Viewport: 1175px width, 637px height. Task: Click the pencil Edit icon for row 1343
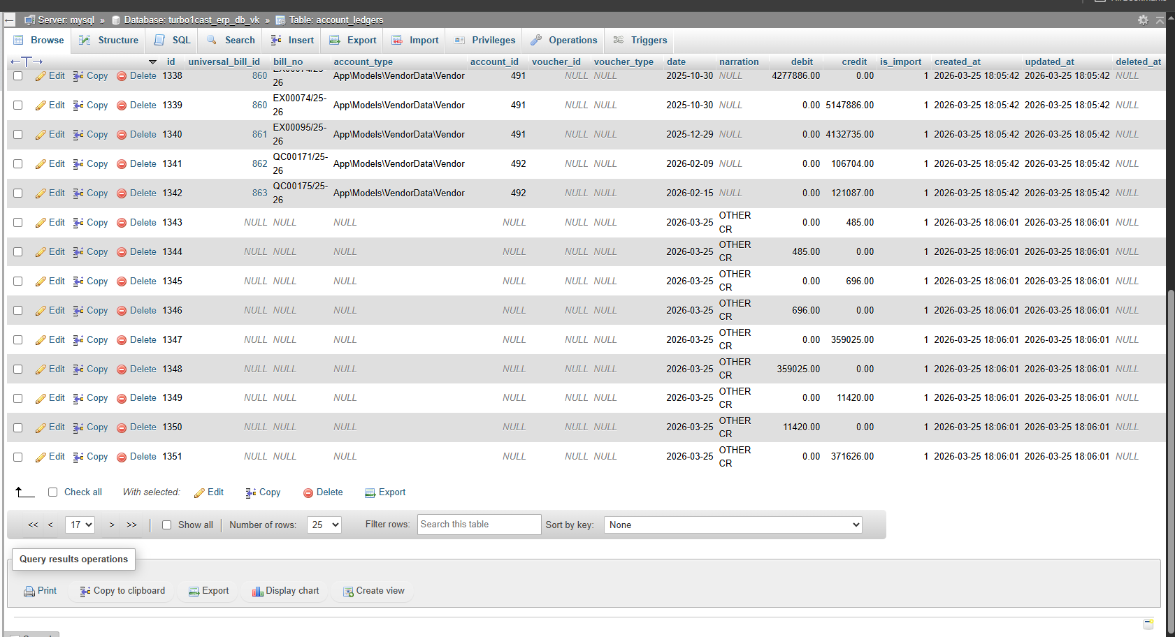click(x=41, y=223)
